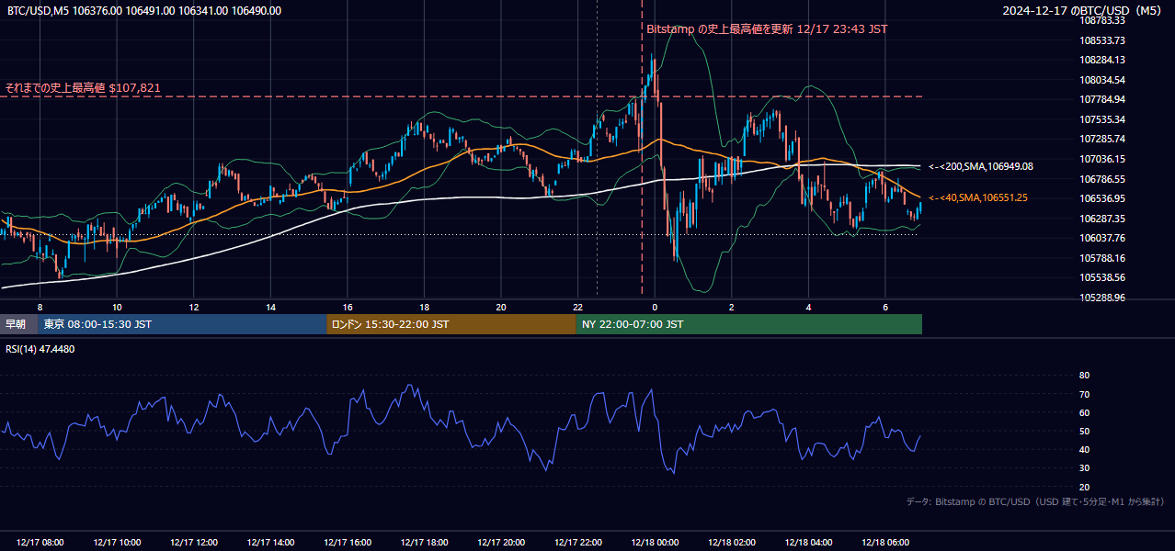Click the bottom time label 12/17 10:00
1175x551 pixels.
(117, 543)
